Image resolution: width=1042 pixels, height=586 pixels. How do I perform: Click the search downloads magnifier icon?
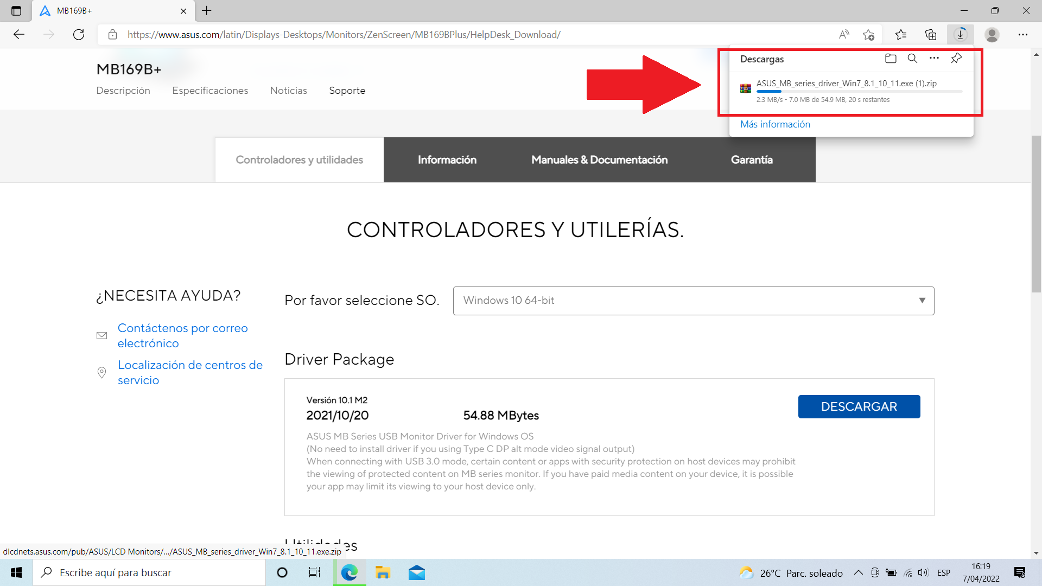912,59
